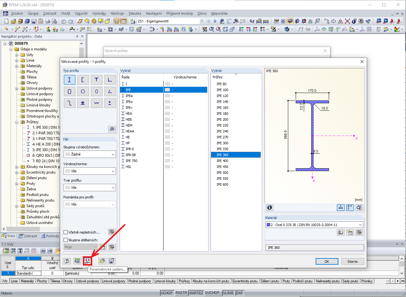Select the U-channel profile type icon
This screenshot has height=297, width=406.
tap(83, 80)
